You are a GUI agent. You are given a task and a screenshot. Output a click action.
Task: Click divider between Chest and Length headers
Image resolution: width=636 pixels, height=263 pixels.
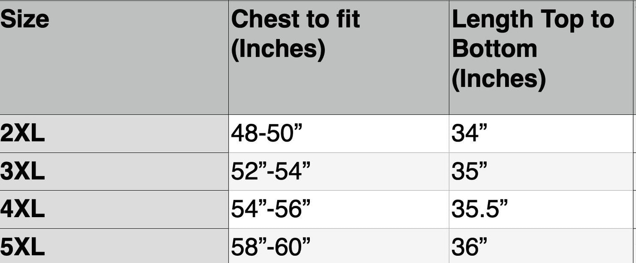point(449,57)
